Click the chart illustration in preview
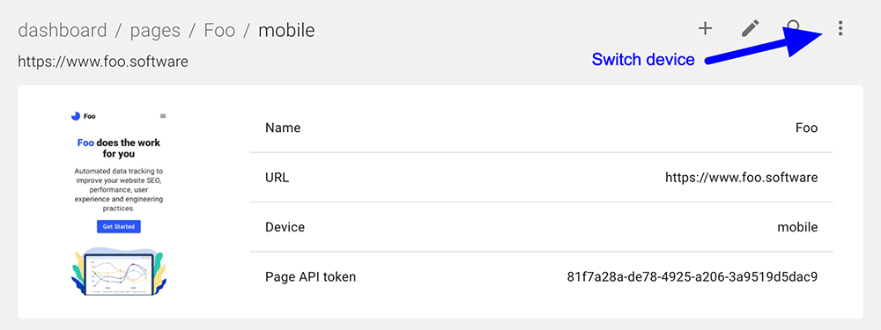Viewport: 881px width, 330px height. tap(119, 272)
